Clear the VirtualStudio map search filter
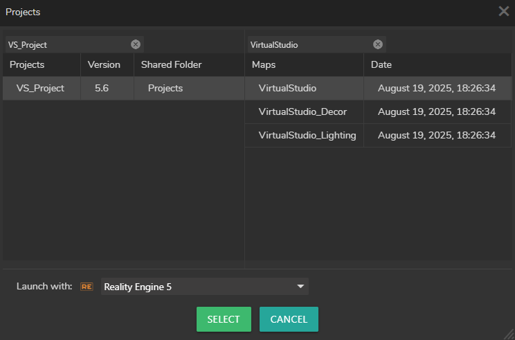Viewport: 515px width, 340px height. click(x=378, y=44)
